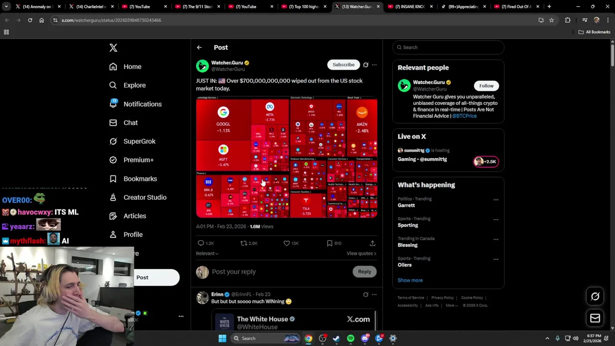
Task: Expand the footer More menu
Action: click(452, 306)
